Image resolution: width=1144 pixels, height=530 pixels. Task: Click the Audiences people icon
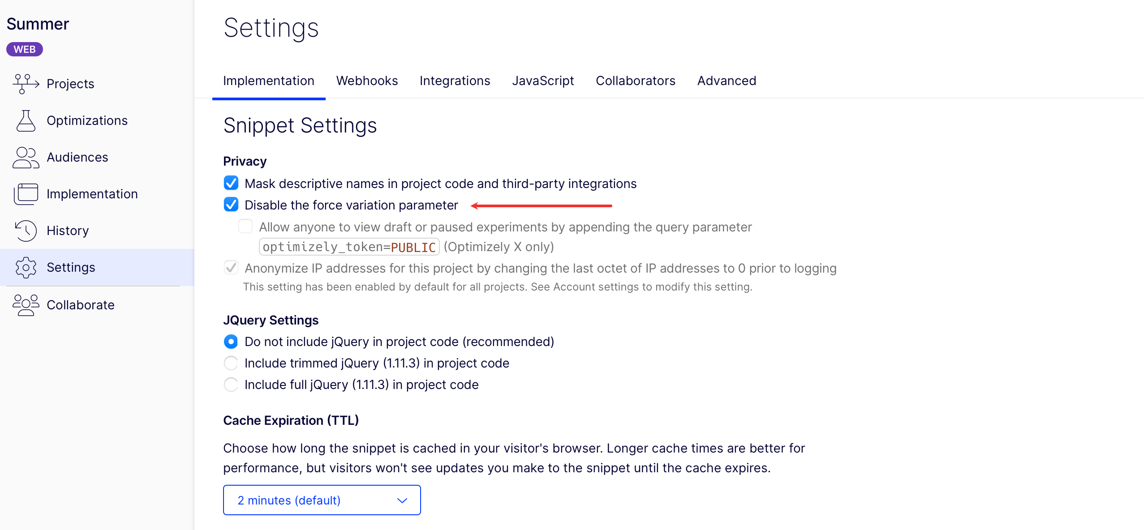tap(26, 157)
